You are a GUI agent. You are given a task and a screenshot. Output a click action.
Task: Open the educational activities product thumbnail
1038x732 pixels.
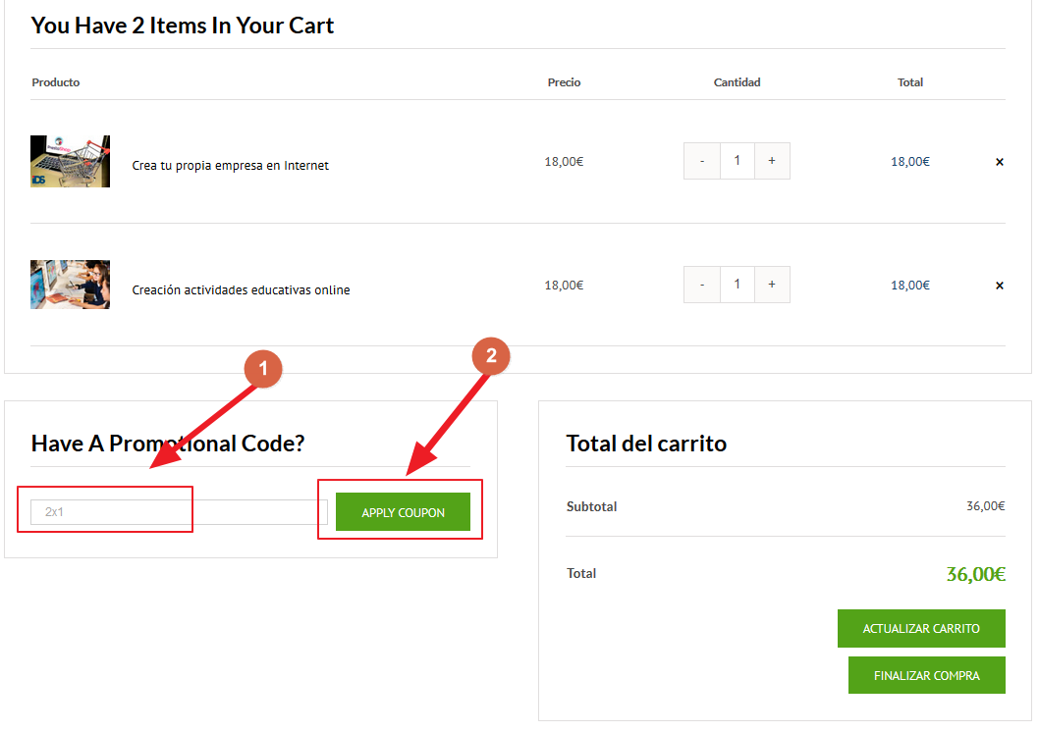(70, 285)
